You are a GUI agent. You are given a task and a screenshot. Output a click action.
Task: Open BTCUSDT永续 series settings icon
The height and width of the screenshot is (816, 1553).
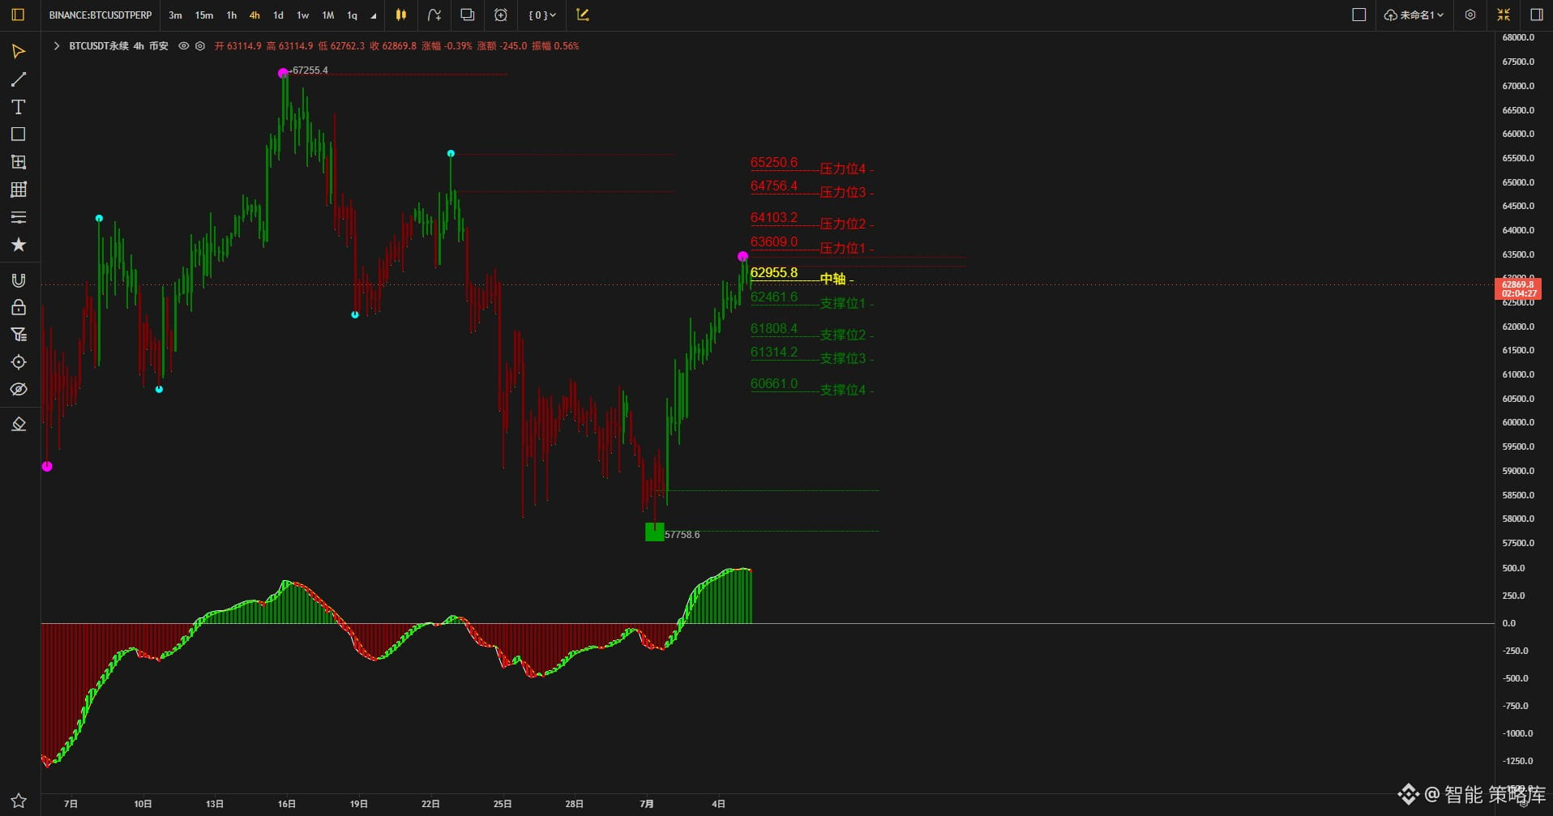[200, 46]
